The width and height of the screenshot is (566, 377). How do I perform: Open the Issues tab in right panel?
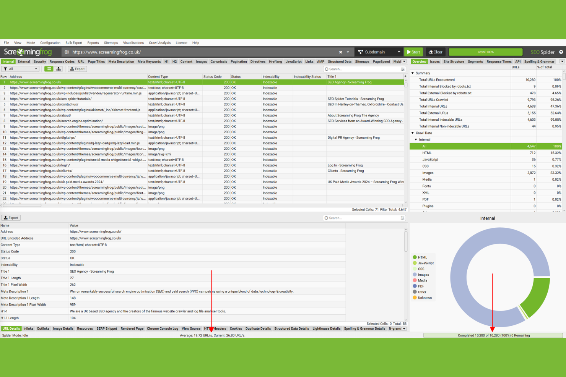[435, 61]
